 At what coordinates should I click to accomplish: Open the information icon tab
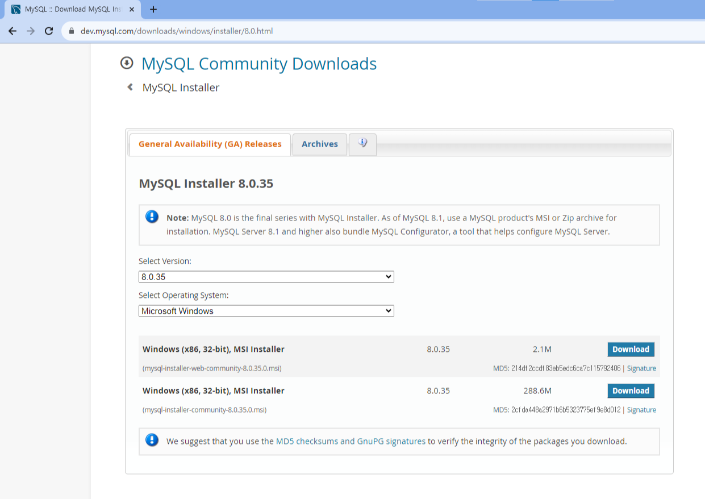click(362, 143)
